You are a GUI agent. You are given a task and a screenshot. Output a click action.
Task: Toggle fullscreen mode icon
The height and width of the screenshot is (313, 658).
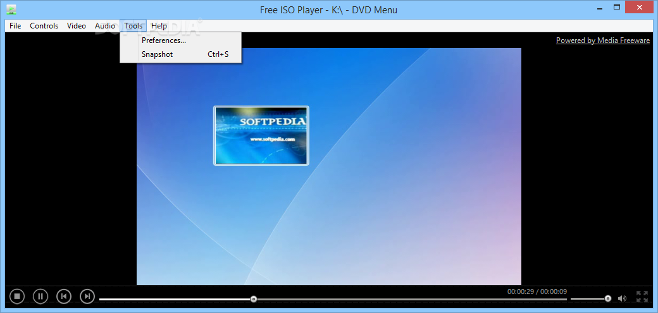coord(642,296)
